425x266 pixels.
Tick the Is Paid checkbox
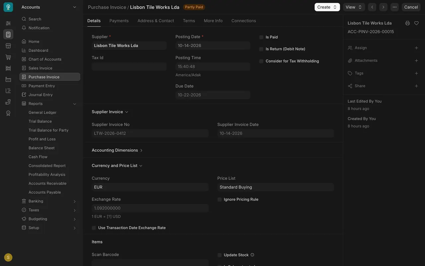(261, 37)
